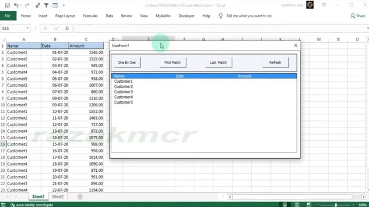Select Customer1 in the listbox

[x=204, y=81]
